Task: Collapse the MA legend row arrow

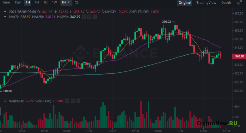Action: pyautogui.click(x=5, y=17)
